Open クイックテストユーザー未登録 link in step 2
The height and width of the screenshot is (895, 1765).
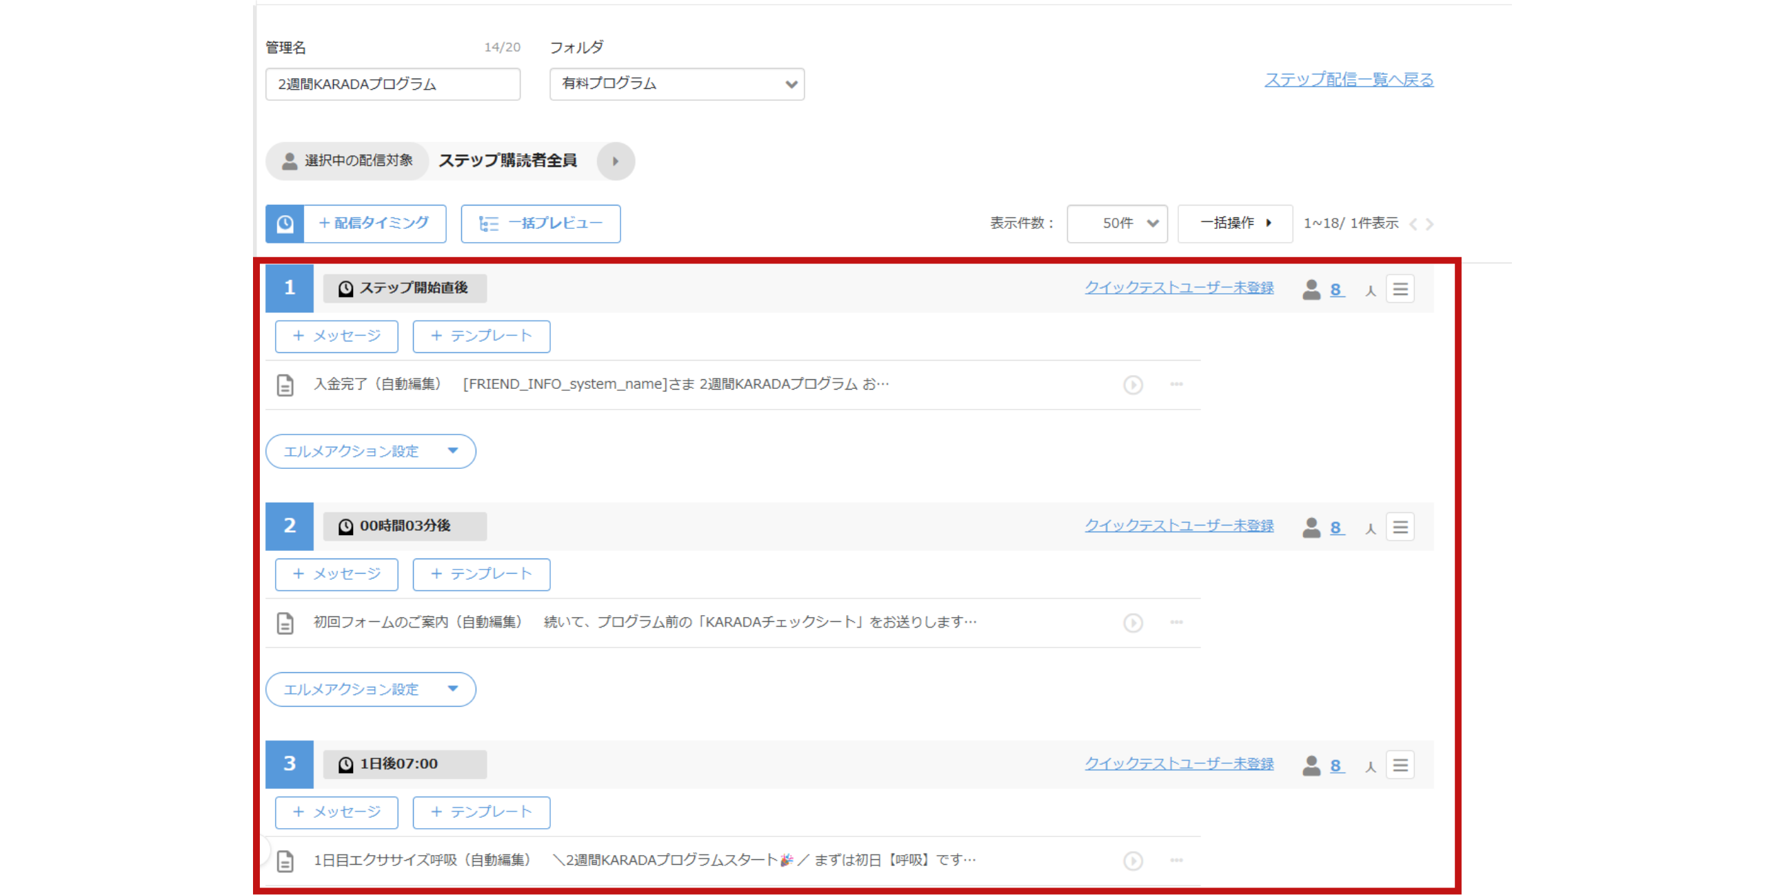click(1179, 525)
